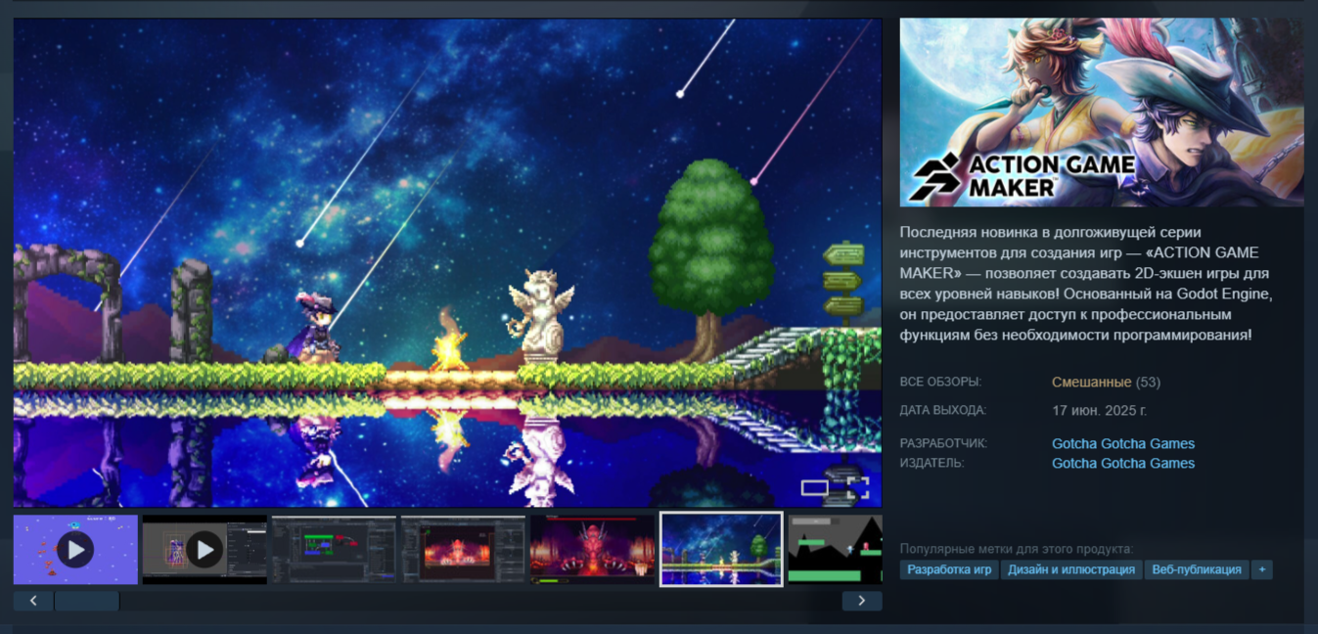Viewport: 1318px width, 634px height.
Task: Click the release date '17 июн. 2025 г.'
Action: [1099, 411]
